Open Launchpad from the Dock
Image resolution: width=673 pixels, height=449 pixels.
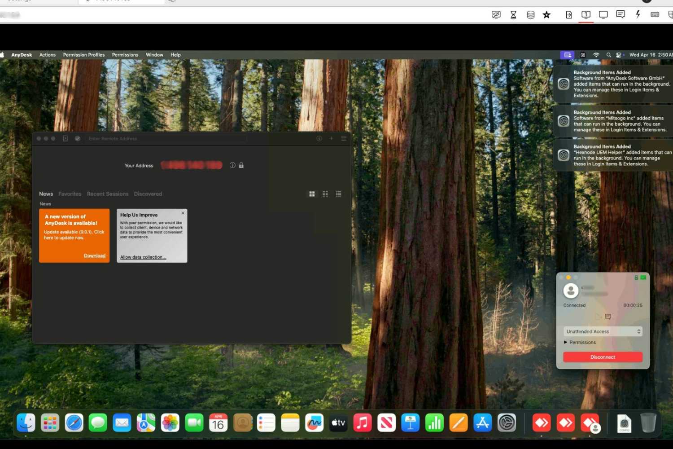pyautogui.click(x=50, y=423)
